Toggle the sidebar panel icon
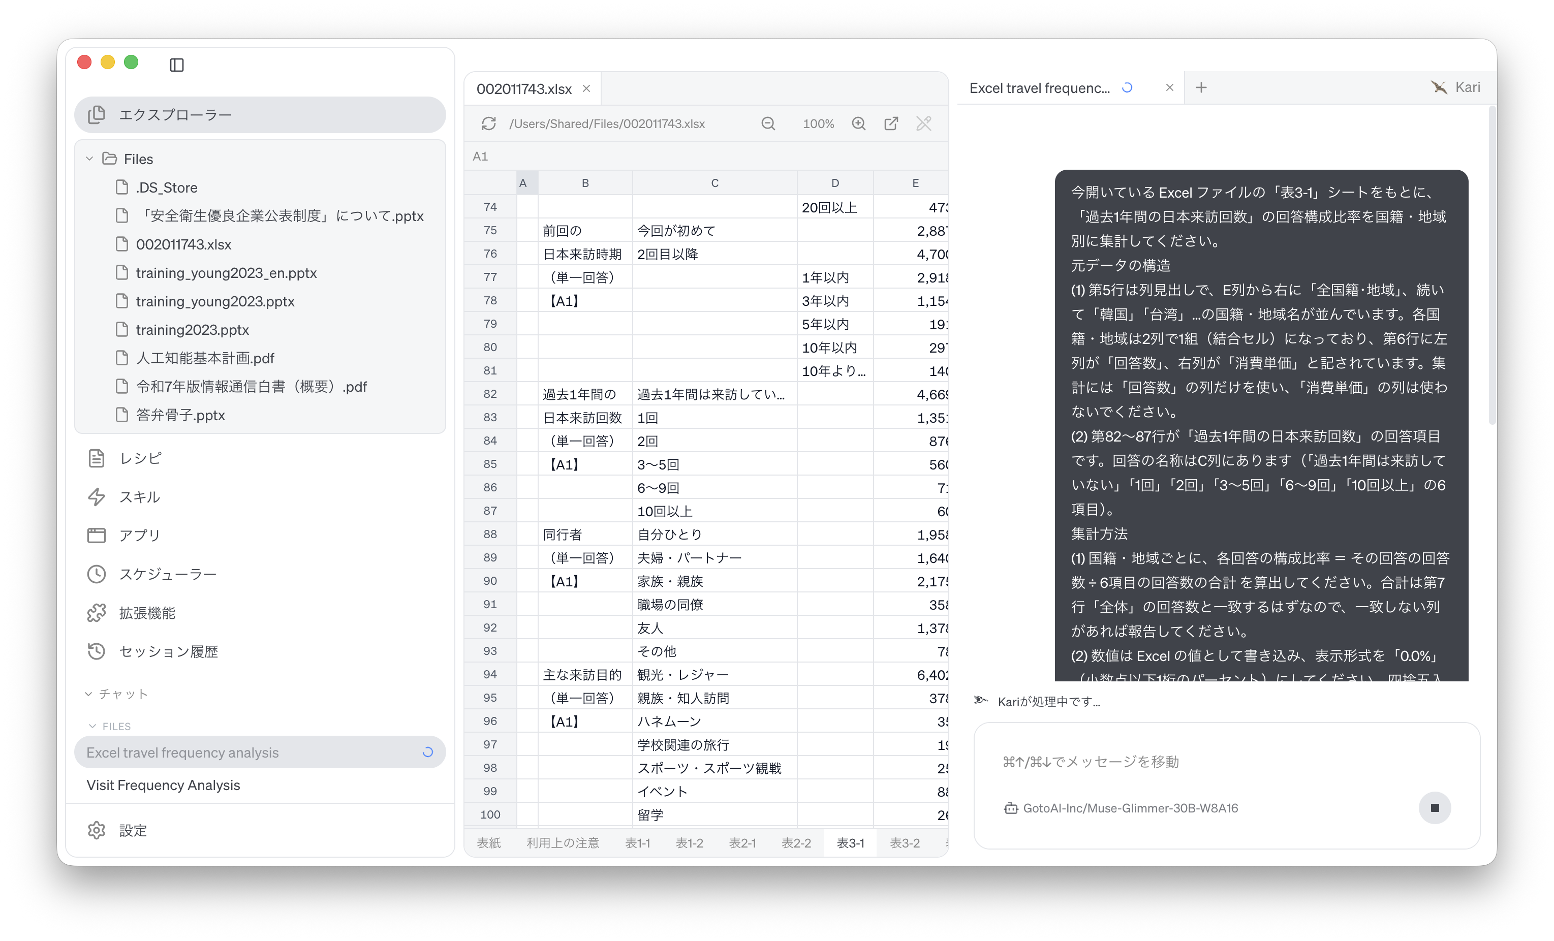This screenshot has width=1554, height=941. [177, 65]
